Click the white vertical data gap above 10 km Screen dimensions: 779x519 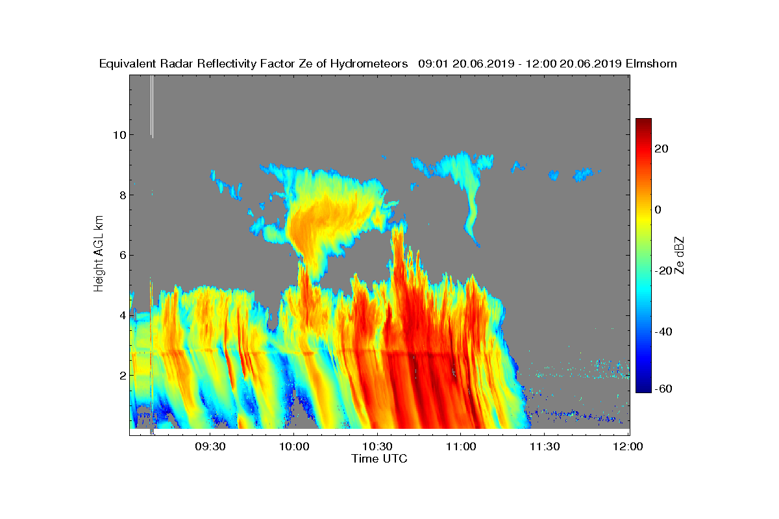(x=152, y=106)
